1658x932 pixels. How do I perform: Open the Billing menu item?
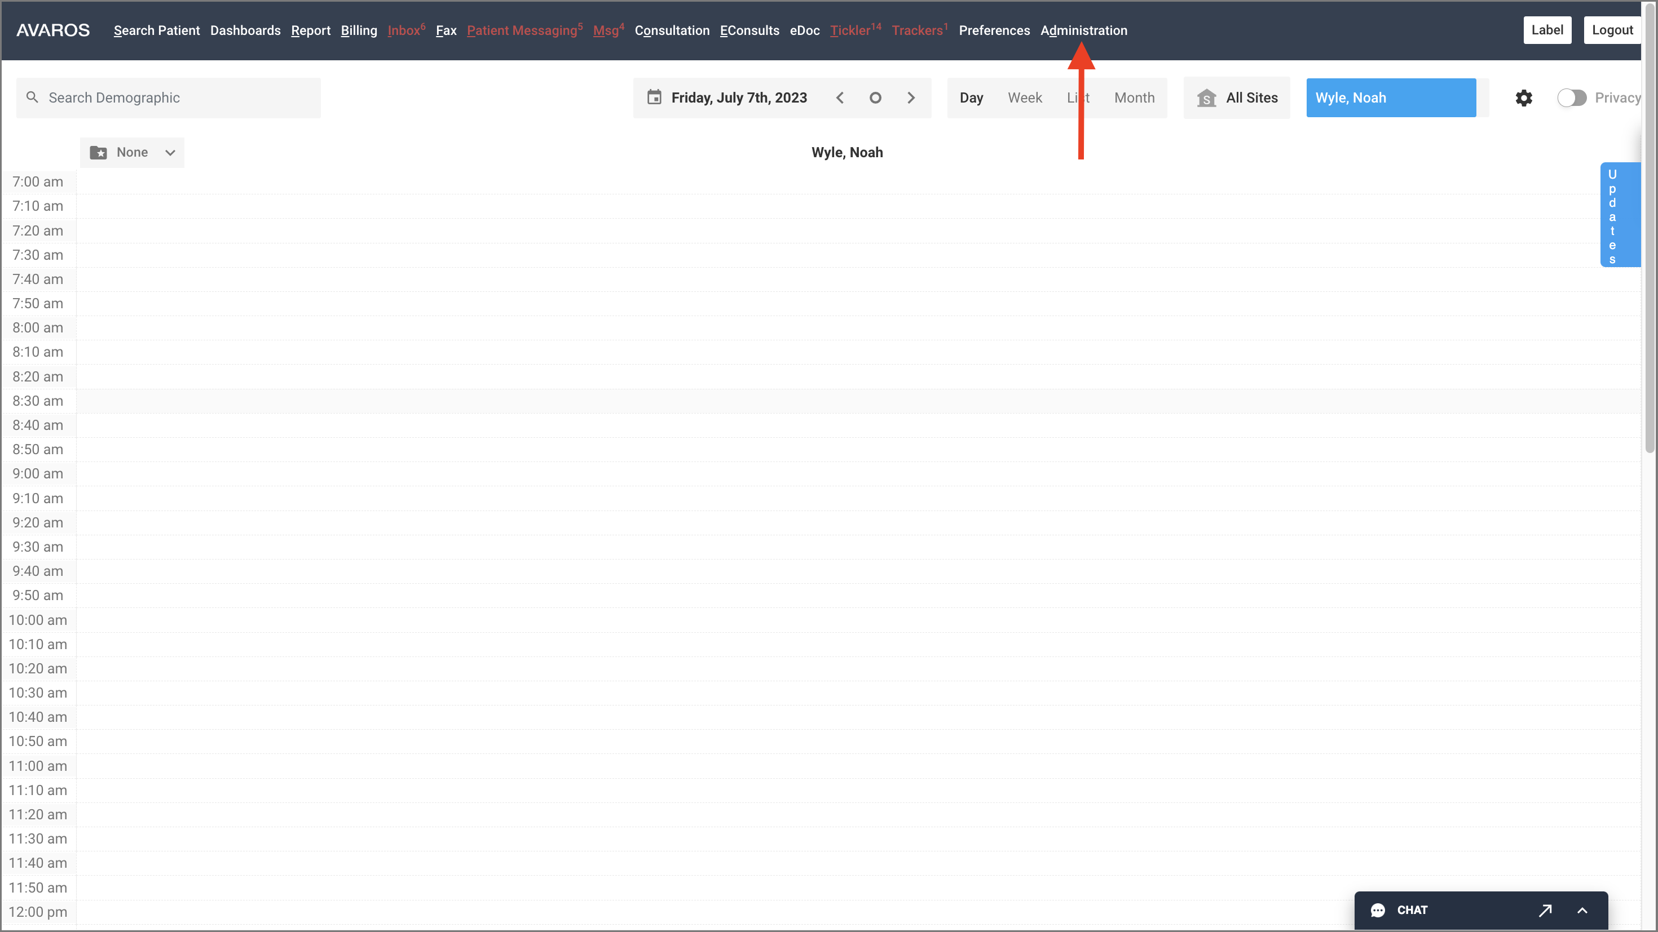click(x=359, y=30)
